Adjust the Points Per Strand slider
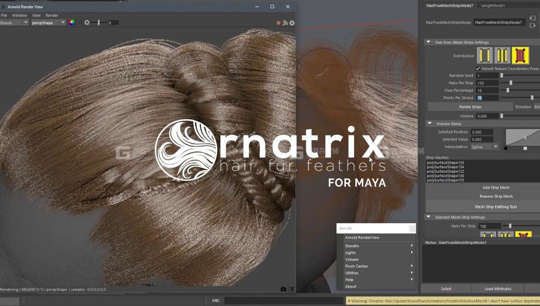The height and width of the screenshot is (306, 540). [532, 98]
